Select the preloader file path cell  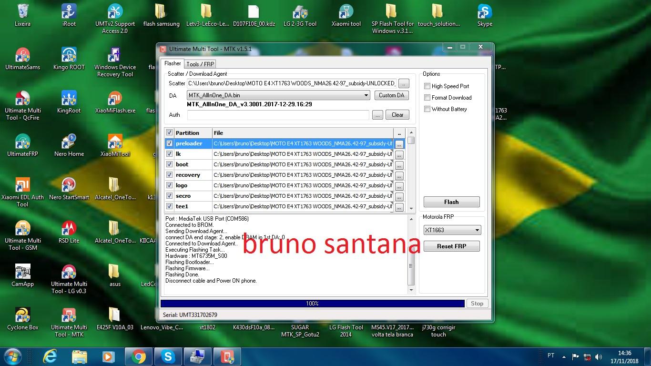click(303, 143)
